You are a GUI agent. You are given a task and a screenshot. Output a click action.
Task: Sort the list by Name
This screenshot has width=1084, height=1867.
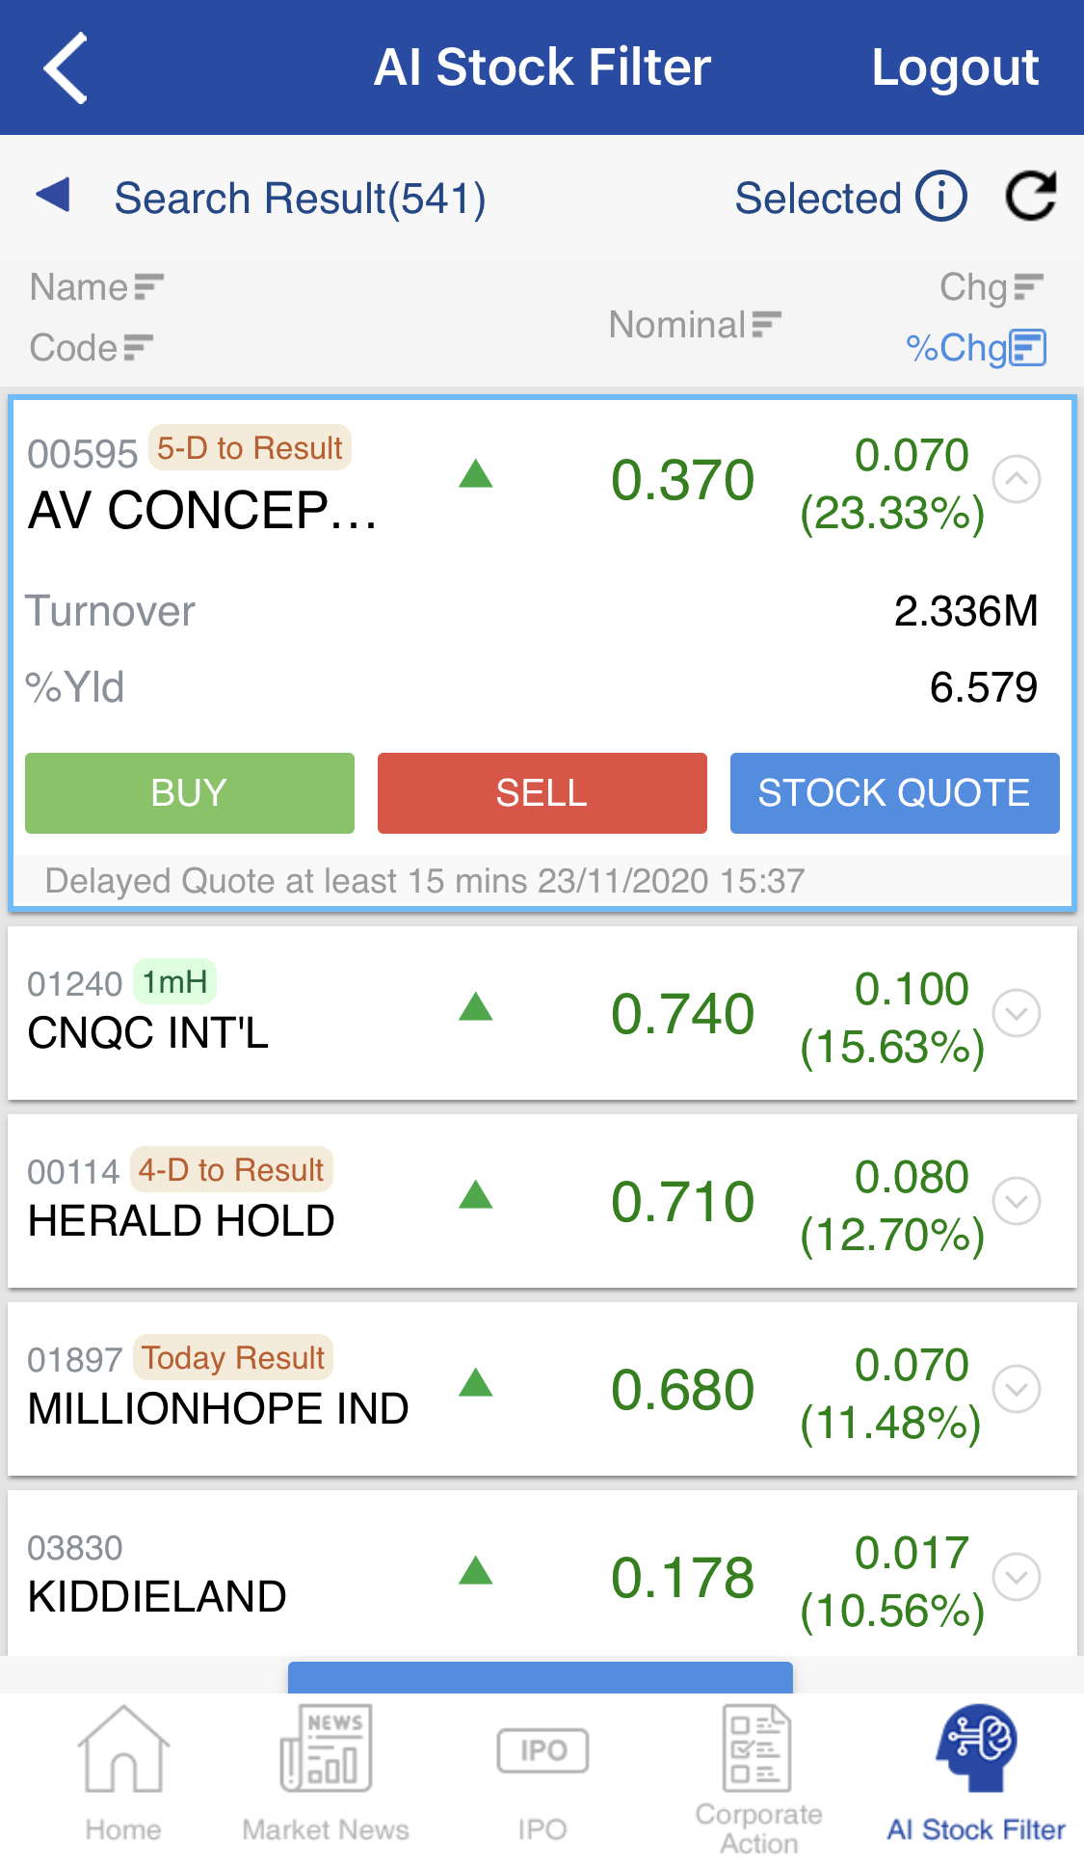coord(96,287)
